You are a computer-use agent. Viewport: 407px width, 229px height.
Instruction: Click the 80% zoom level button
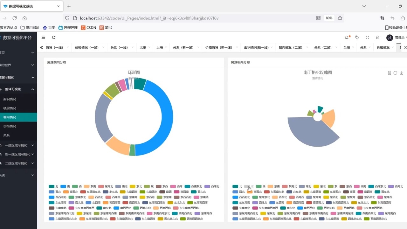click(x=329, y=18)
